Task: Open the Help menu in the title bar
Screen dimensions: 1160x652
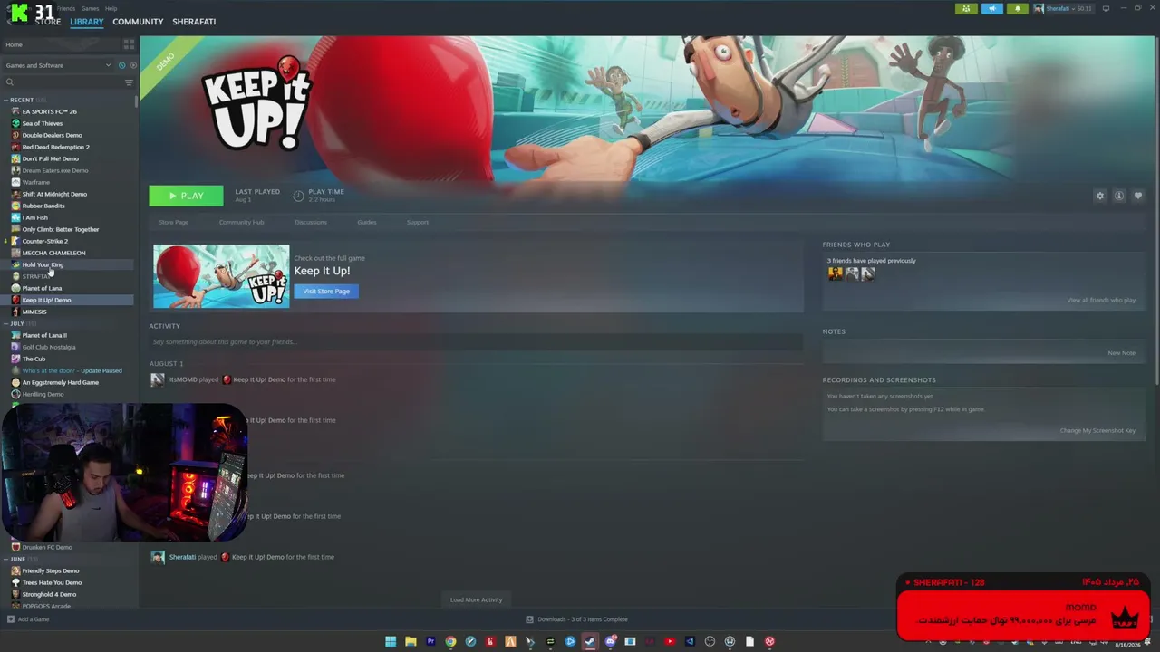Action: [111, 8]
